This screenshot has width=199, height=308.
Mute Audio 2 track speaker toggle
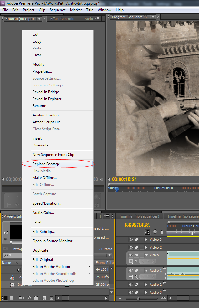click(x=131, y=285)
